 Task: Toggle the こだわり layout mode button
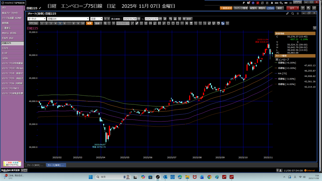click(x=270, y=8)
